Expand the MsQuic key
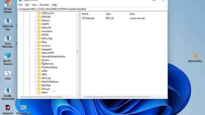 [x=36, y=20]
